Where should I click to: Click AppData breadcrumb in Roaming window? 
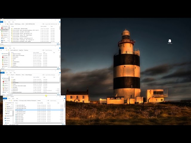coord(21,50)
